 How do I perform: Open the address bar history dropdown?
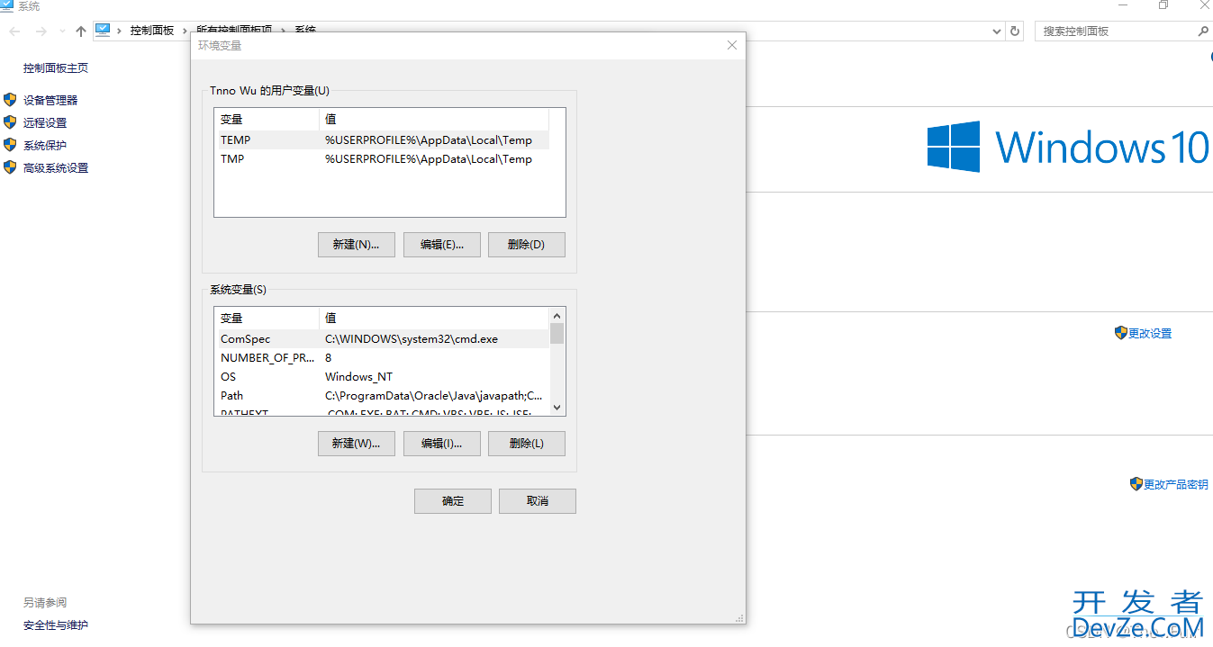pyautogui.click(x=997, y=31)
